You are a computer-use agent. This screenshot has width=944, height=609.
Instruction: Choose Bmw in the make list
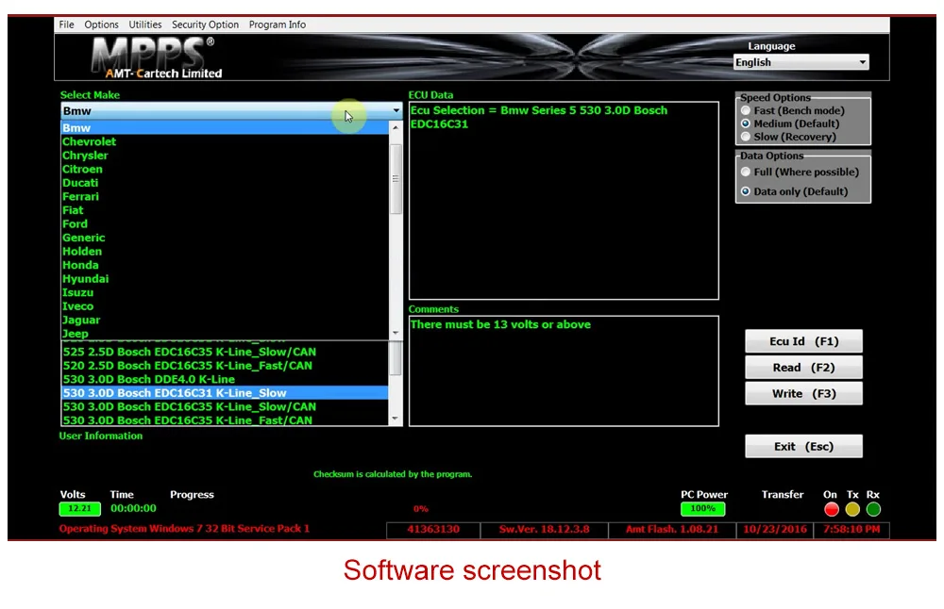pyautogui.click(x=226, y=128)
